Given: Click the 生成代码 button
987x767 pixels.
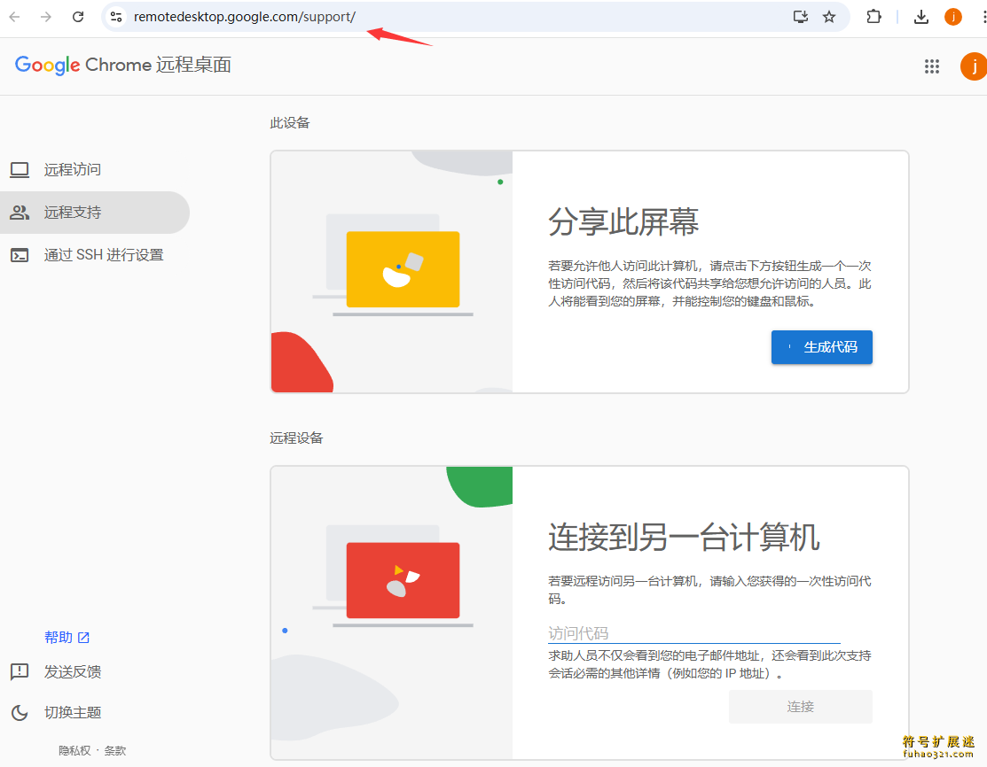Looking at the screenshot, I should coord(821,347).
